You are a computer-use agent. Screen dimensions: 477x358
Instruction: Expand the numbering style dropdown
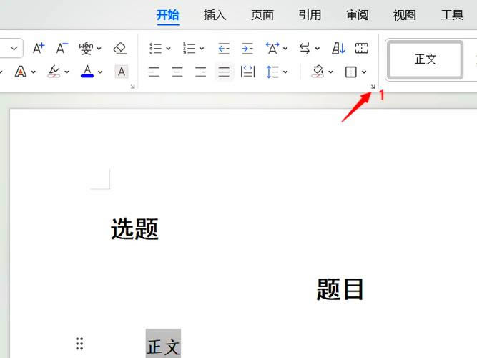pos(202,49)
